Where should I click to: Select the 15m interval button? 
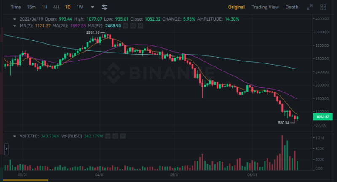tap(31, 7)
